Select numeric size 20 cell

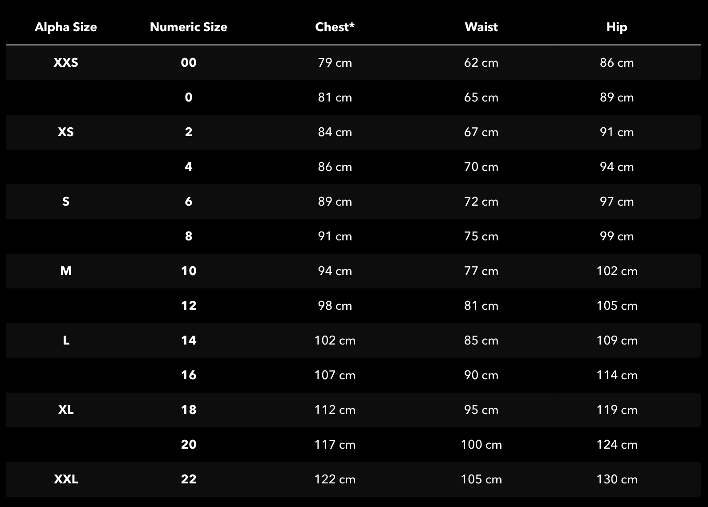pos(189,445)
